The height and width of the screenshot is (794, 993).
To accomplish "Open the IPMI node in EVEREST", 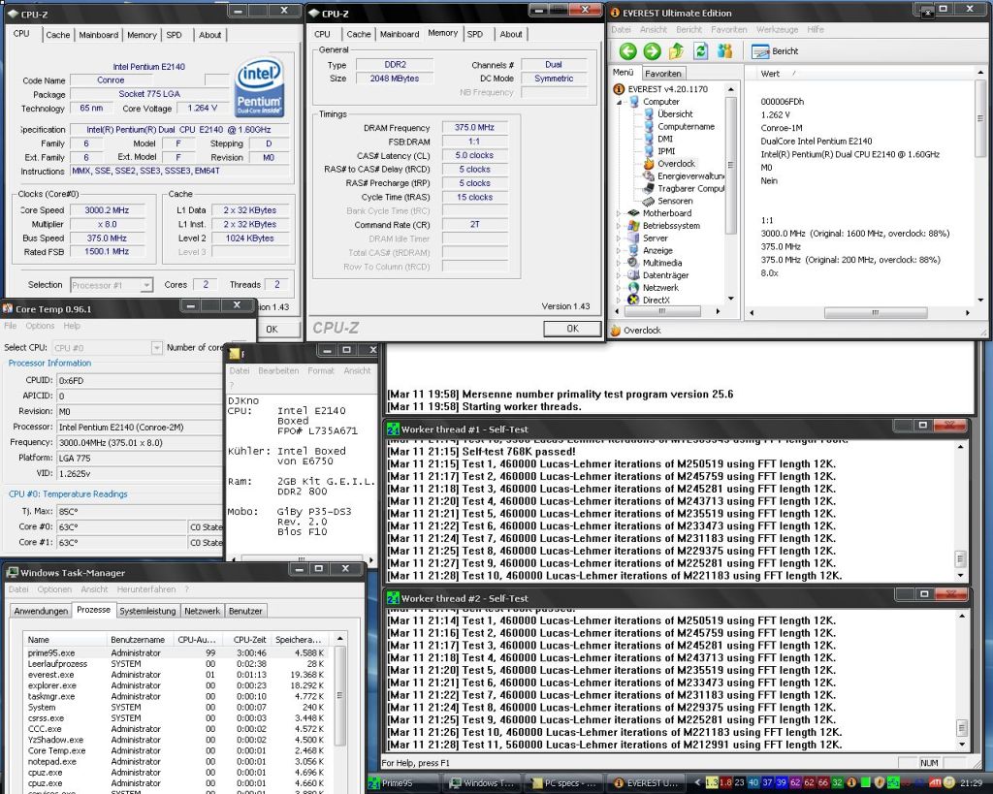I will click(666, 151).
